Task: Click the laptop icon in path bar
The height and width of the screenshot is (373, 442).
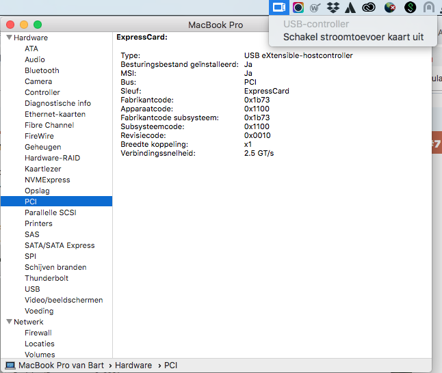Action: [10, 365]
